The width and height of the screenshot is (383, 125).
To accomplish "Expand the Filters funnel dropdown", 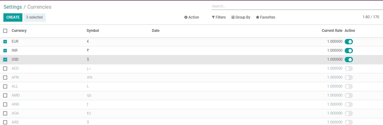I will tap(219, 17).
